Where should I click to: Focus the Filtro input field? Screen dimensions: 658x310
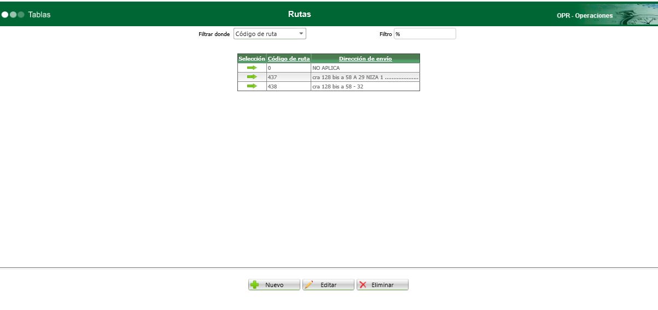[424, 34]
